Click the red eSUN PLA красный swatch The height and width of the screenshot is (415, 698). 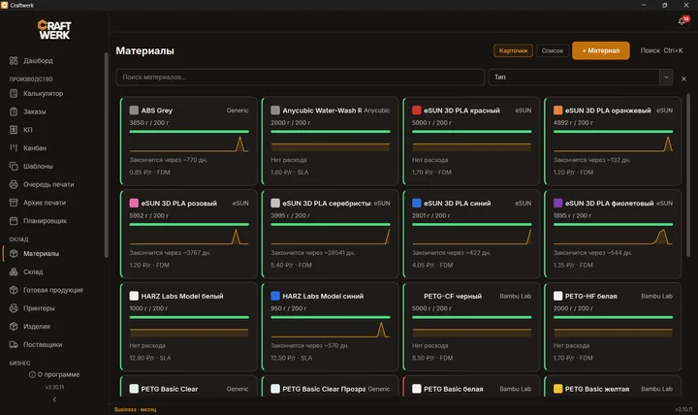417,110
